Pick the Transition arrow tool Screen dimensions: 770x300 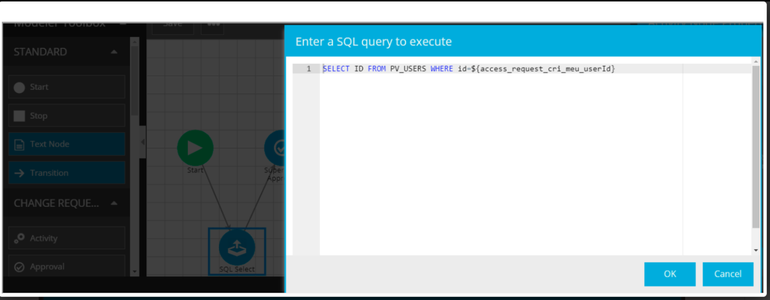66,173
